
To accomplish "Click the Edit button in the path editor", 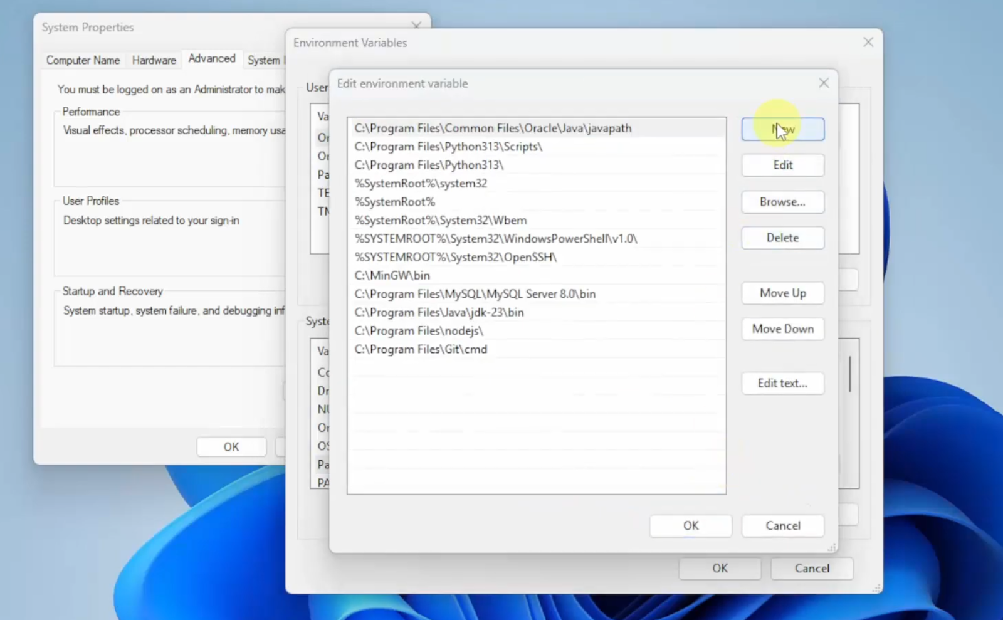I will 782,165.
